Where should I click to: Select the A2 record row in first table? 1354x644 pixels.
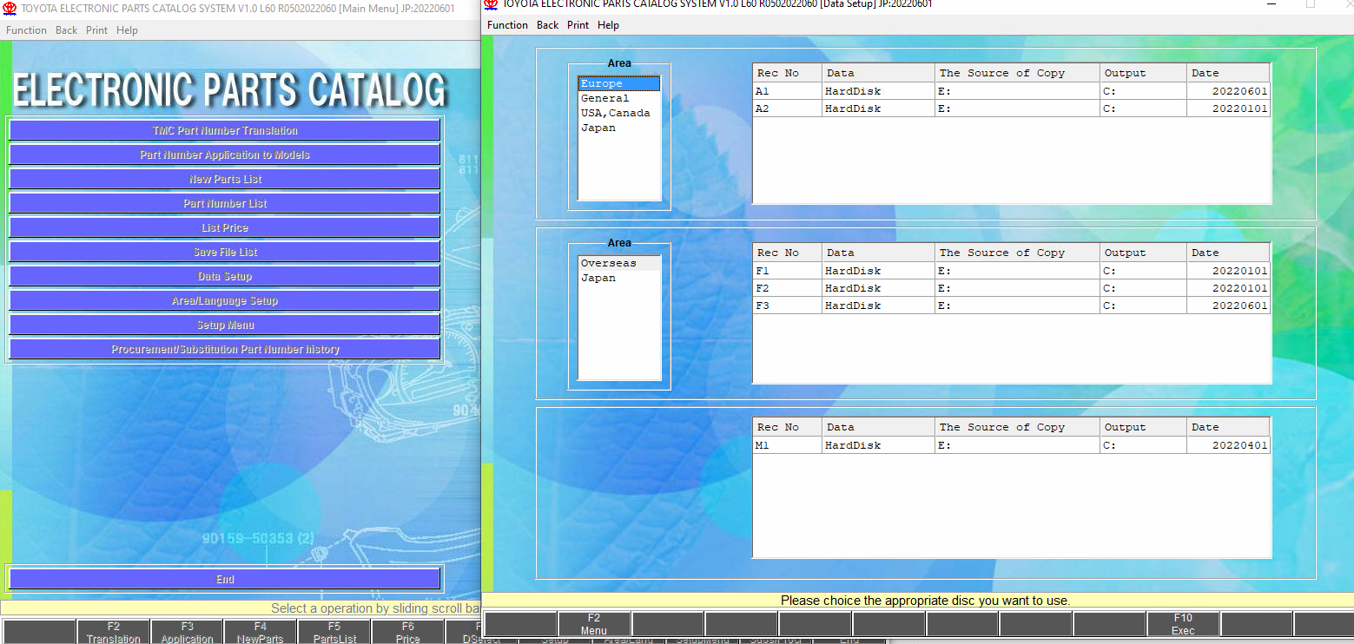[1011, 108]
